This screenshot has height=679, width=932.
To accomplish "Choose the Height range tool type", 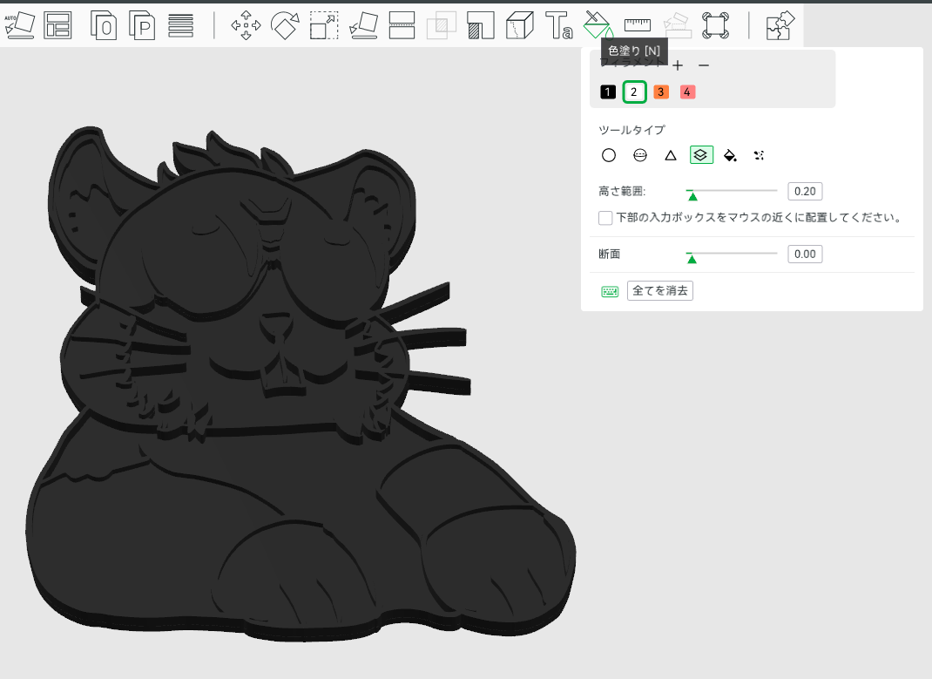I will pos(701,155).
